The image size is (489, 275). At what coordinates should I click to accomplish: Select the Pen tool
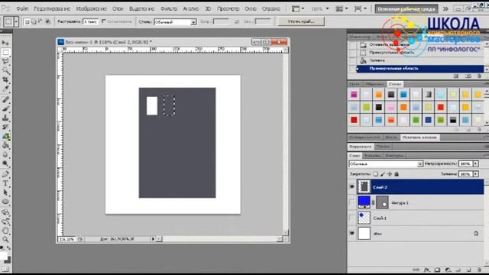pos(5,174)
